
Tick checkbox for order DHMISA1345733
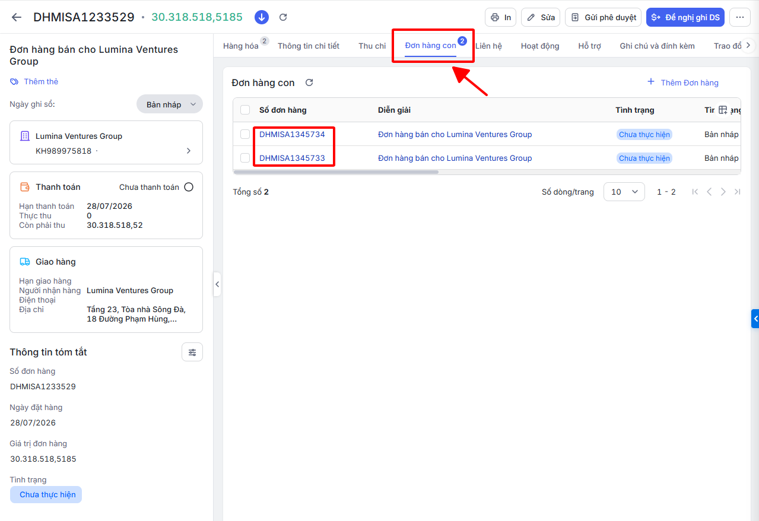245,158
